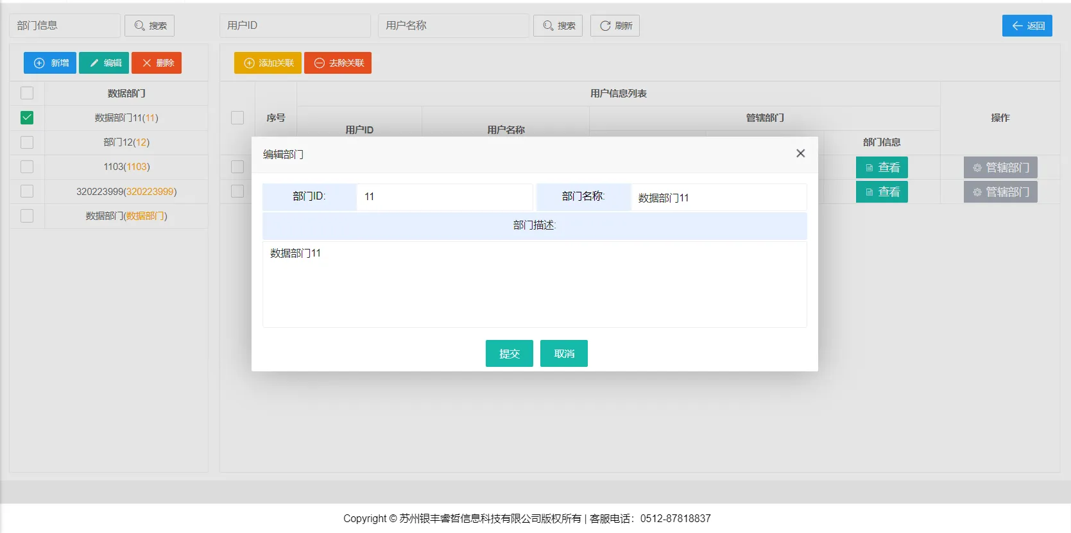Focus the 部门ID input field
This screenshot has height=533, width=1071.
444,197
